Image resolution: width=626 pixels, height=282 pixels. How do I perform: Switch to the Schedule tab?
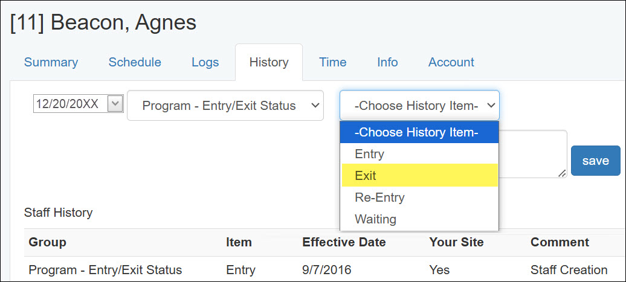(x=135, y=62)
